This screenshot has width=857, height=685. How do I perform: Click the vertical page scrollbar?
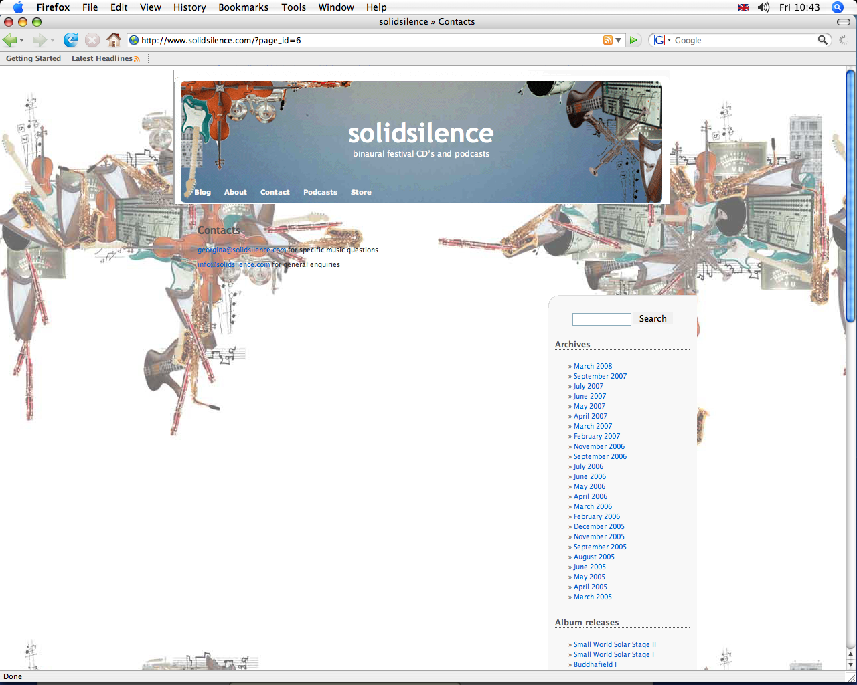click(x=850, y=368)
